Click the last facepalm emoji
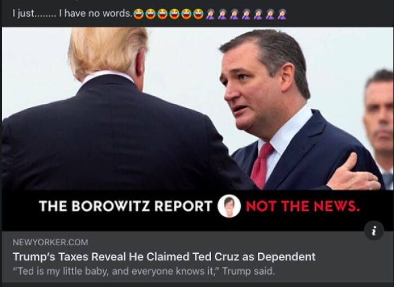This screenshot has height=287, width=394. click(282, 14)
